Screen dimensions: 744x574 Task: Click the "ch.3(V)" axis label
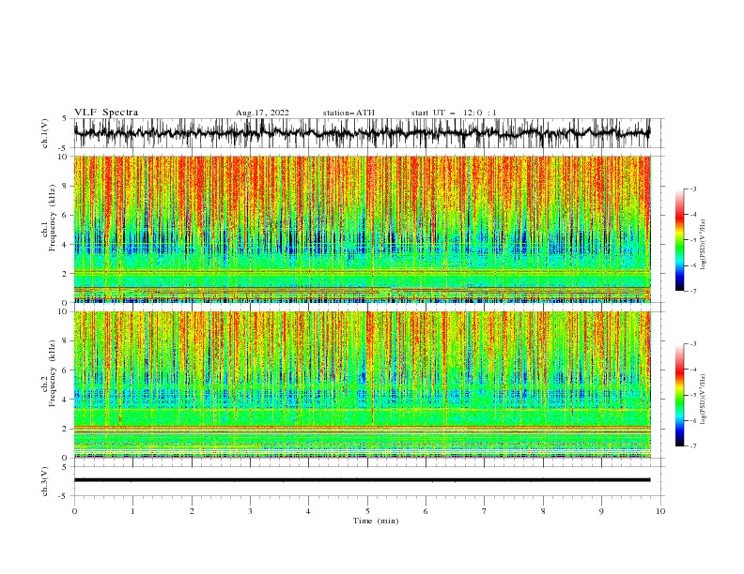[45, 481]
